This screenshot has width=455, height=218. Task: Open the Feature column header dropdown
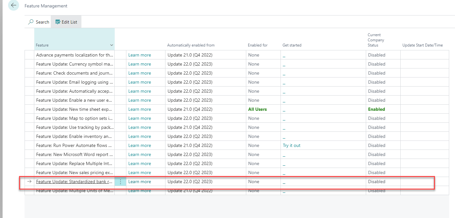pyautogui.click(x=111, y=45)
